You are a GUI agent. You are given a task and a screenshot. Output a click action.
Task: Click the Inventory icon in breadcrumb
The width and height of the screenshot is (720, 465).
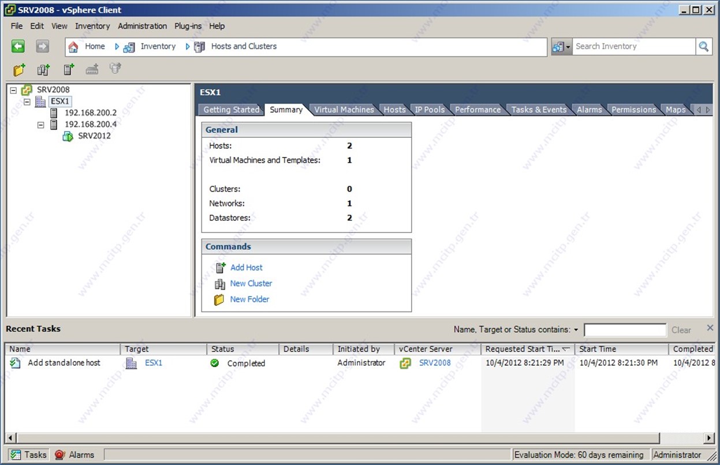(129, 47)
